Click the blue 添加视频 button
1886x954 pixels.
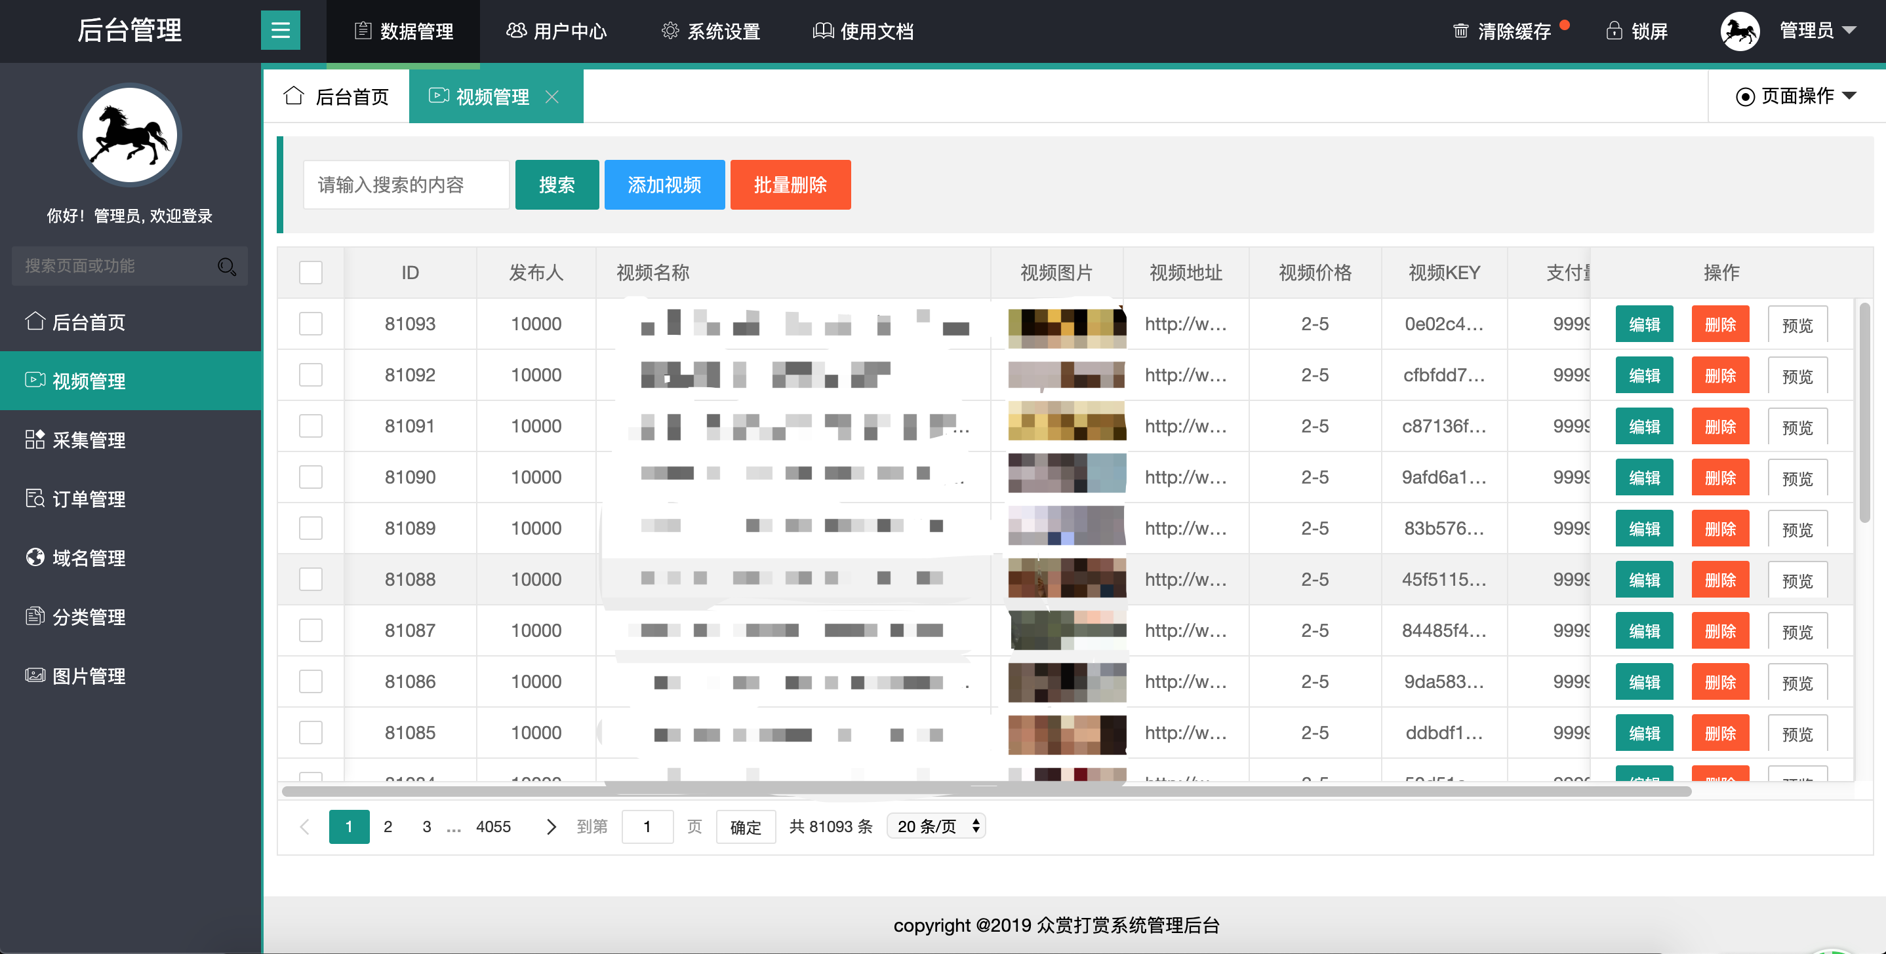(x=665, y=184)
